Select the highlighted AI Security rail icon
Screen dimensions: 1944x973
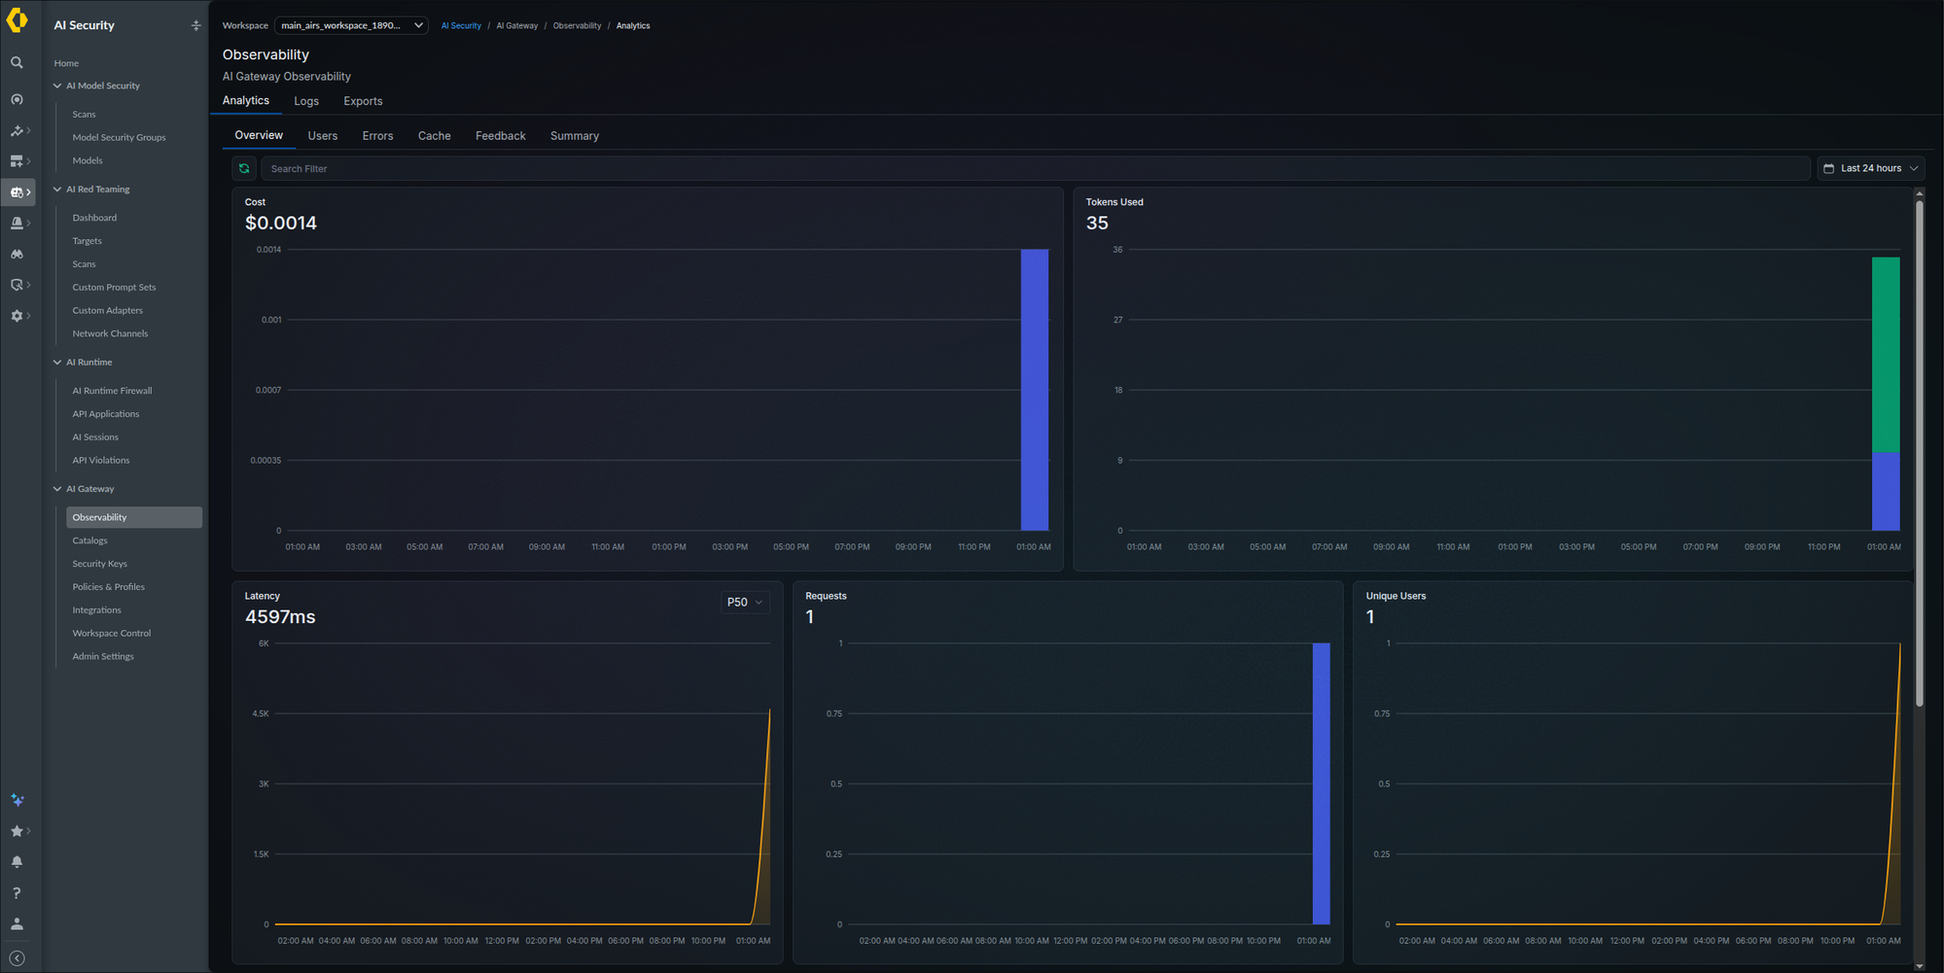coord(18,192)
